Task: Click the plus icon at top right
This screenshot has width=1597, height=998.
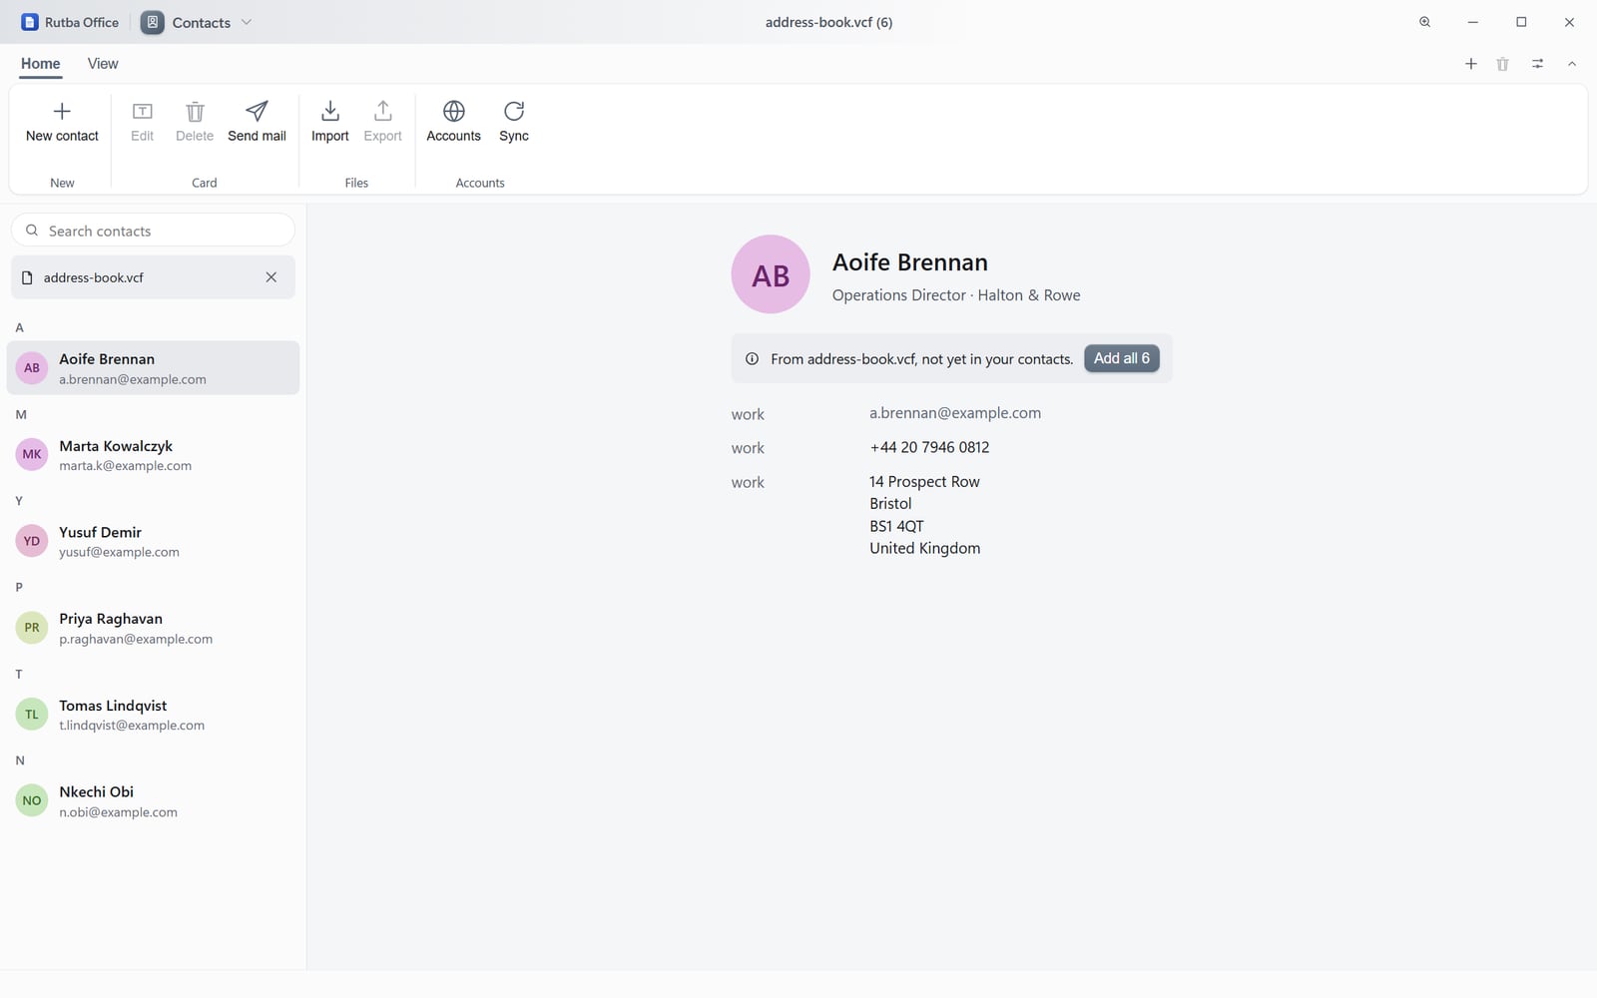Action: coord(1470,64)
